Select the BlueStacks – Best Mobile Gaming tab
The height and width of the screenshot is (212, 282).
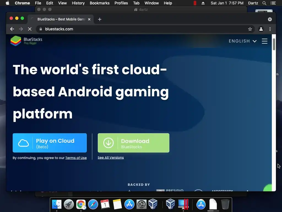(60, 19)
